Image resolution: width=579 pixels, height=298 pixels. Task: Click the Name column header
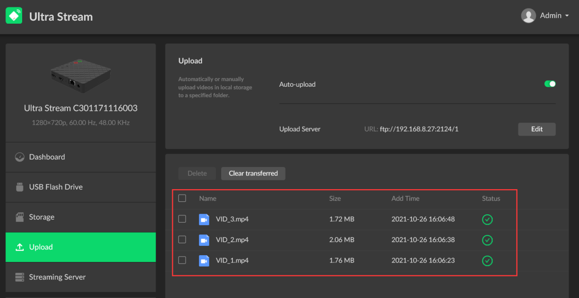click(208, 199)
